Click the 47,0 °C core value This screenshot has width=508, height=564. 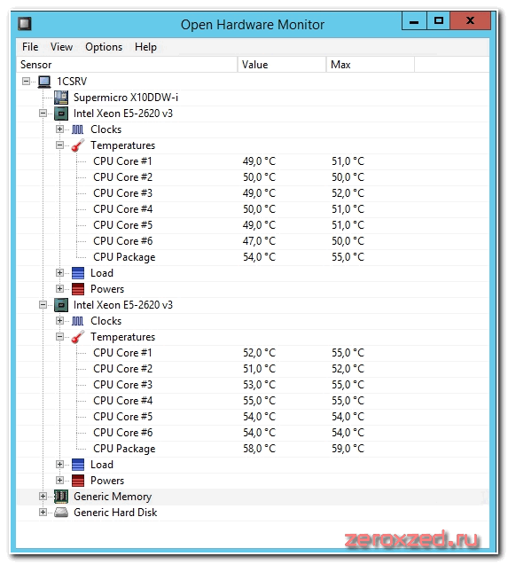point(259,241)
